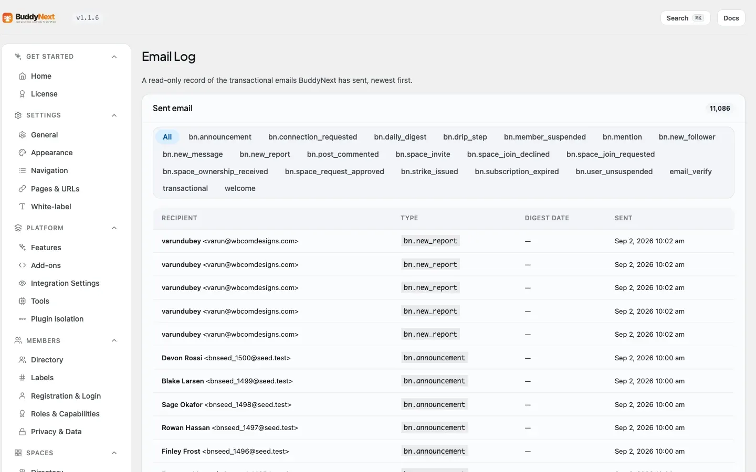Click the Members Directory people icon
Viewport: 756px width, 472px height.
22,360
